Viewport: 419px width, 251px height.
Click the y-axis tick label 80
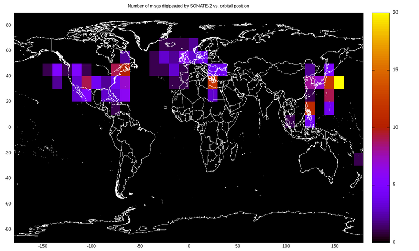coord(9,25)
